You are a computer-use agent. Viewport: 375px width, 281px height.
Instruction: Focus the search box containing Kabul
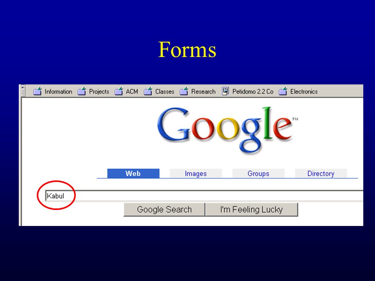point(204,196)
